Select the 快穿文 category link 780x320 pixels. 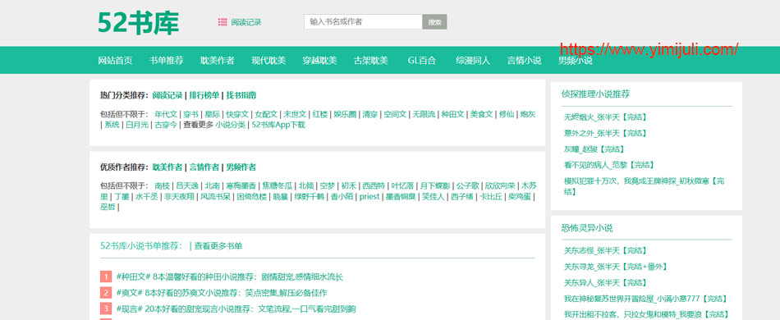[x=237, y=114]
